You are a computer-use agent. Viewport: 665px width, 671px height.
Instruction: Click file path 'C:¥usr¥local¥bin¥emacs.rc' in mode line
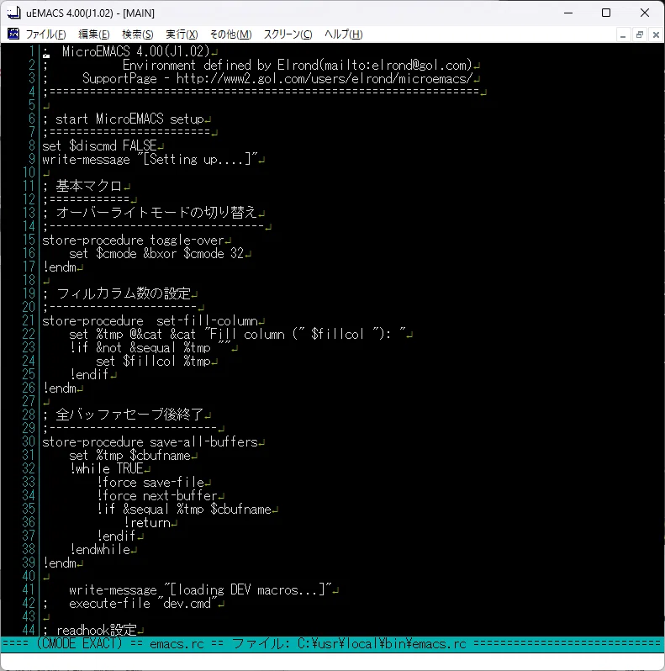click(382, 643)
